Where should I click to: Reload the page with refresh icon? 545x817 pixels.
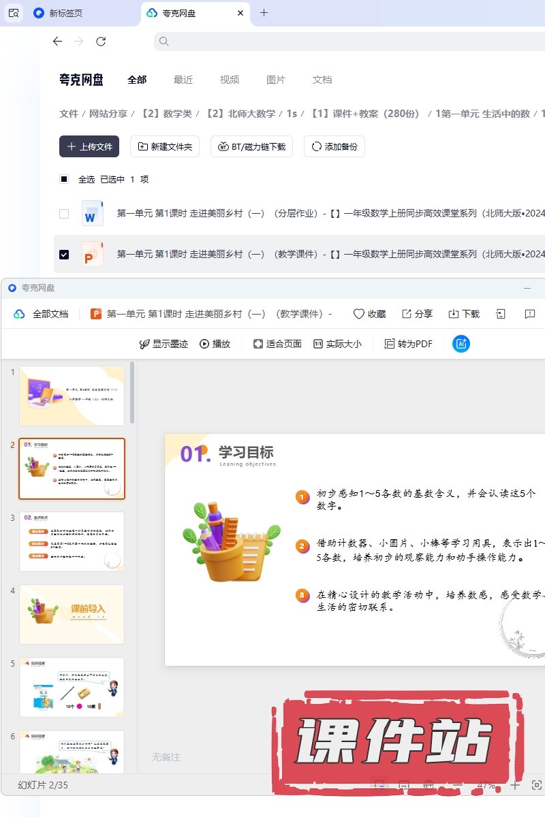coord(101,42)
